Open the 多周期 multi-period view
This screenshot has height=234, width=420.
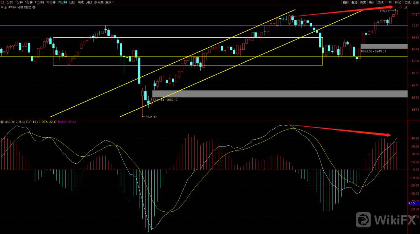98,2
